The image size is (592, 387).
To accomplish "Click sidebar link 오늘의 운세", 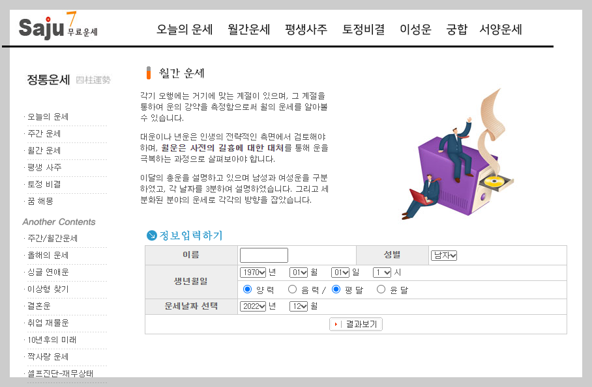I will tap(48, 117).
